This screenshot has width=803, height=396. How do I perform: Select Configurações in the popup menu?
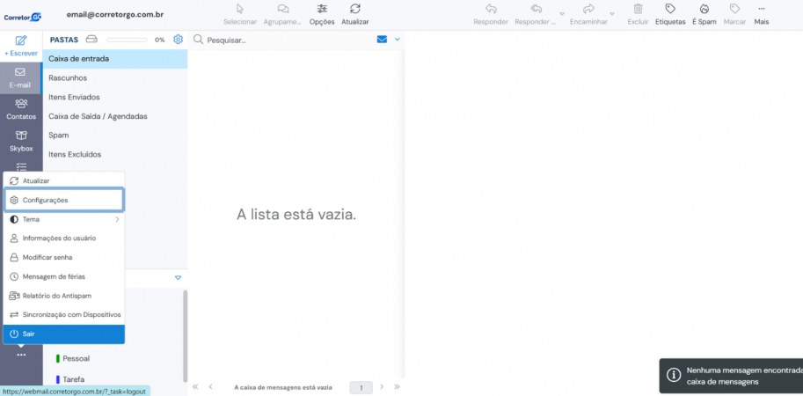63,200
